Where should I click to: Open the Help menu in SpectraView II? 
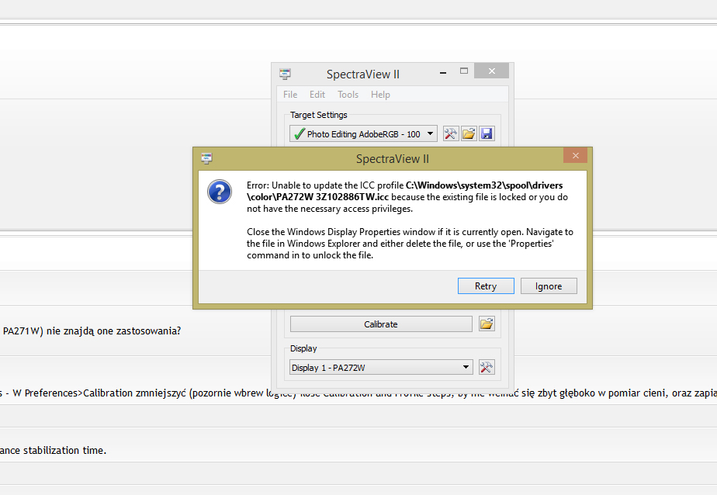click(380, 95)
